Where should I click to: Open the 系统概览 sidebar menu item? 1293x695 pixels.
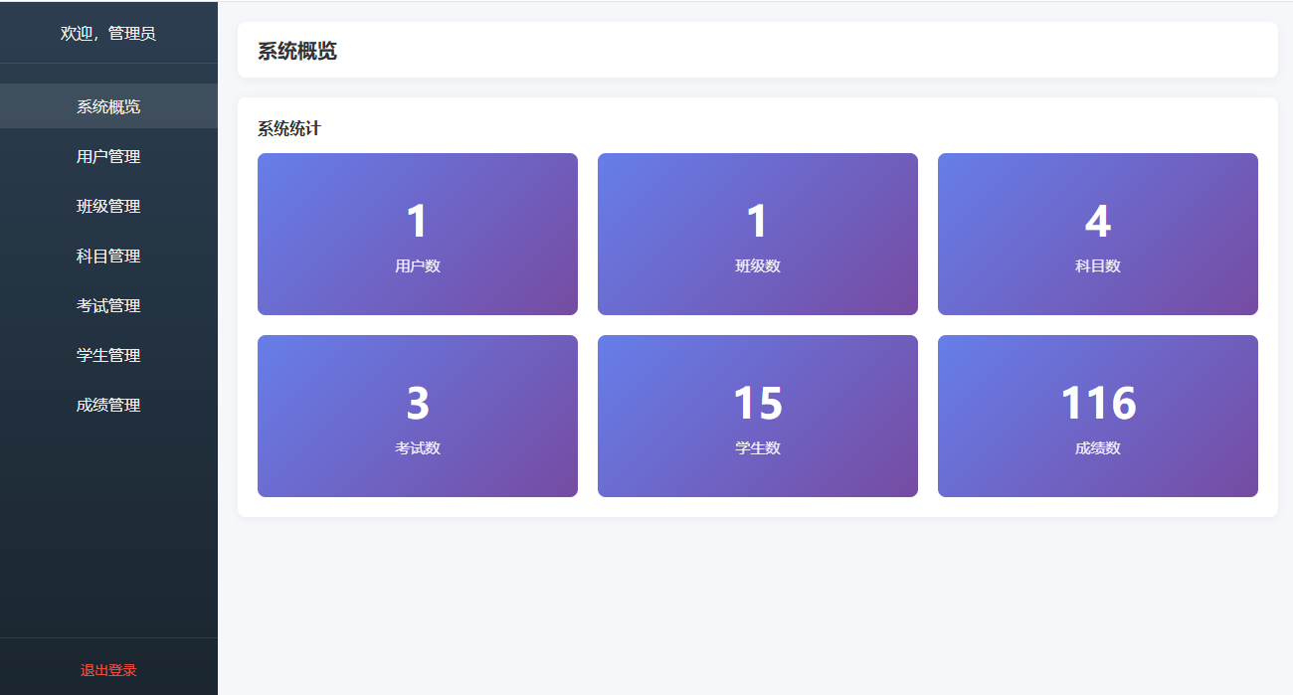pyautogui.click(x=108, y=106)
